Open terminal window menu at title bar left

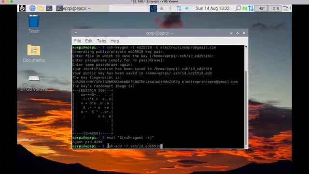(x=76, y=33)
